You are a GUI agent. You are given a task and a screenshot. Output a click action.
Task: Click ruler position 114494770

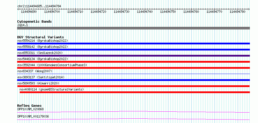(x=215, y=12)
